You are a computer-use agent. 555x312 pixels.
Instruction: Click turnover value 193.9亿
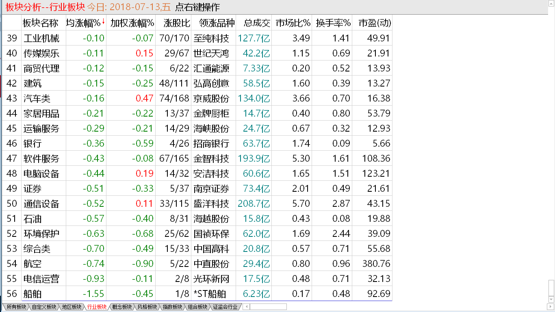point(254,158)
